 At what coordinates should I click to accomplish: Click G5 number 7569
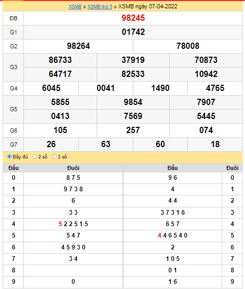tap(133, 116)
